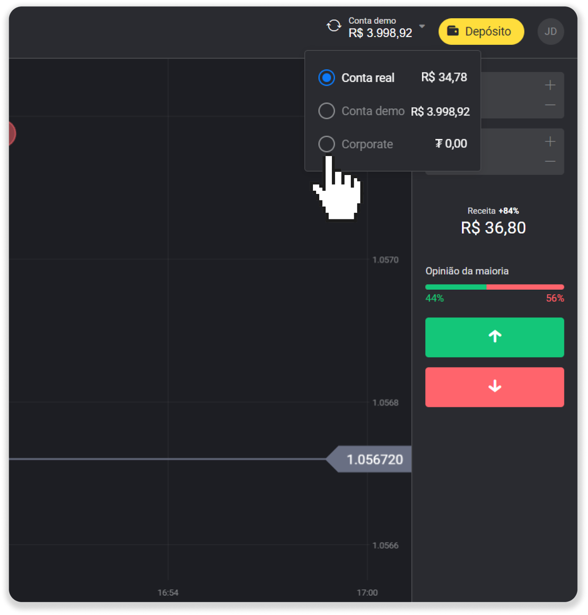Collapse the account dropdown arrow
The height and width of the screenshot is (615, 588).
pyautogui.click(x=422, y=27)
